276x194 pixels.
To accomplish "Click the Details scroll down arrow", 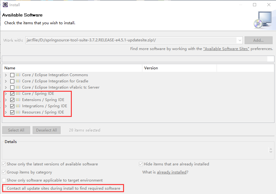I will click(271, 151).
